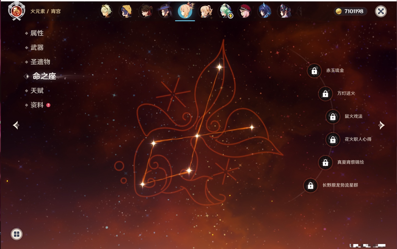
Task: Select the dark-haired avatar with flower hairpins
Action: click(284, 11)
